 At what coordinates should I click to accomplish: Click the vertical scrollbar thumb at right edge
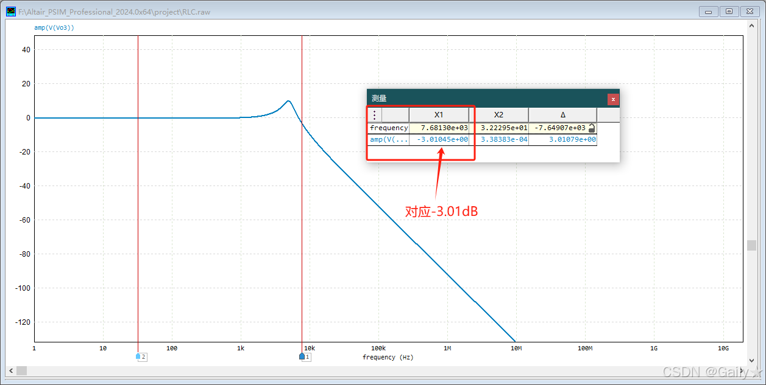coord(752,246)
